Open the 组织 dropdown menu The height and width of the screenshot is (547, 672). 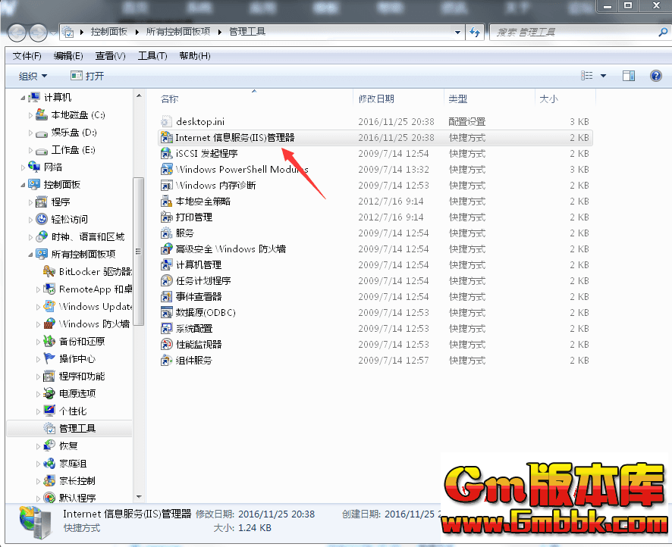point(33,76)
